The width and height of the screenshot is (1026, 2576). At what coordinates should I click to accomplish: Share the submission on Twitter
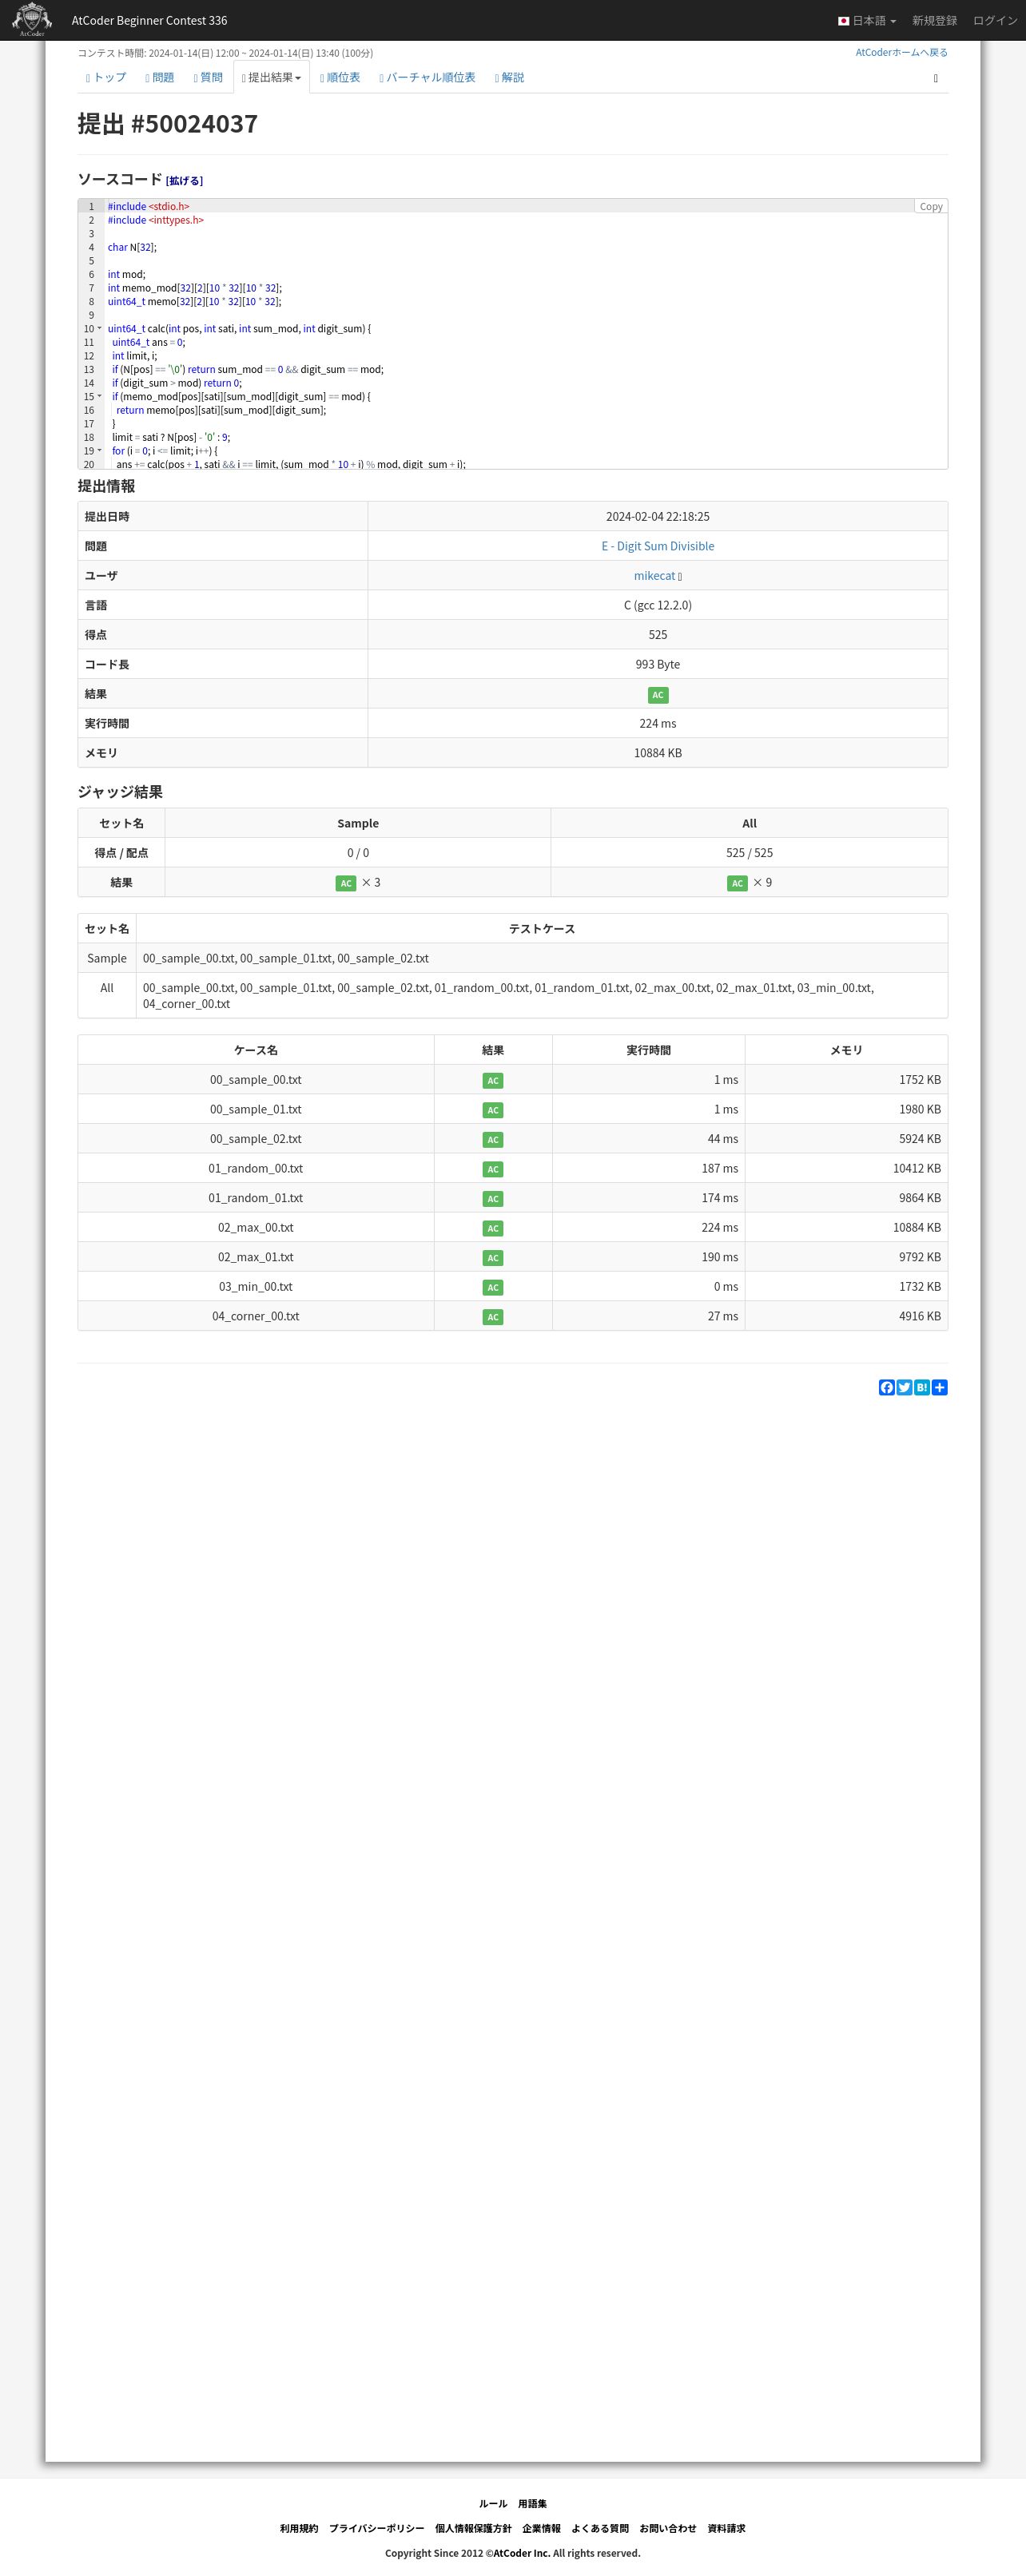[904, 1387]
